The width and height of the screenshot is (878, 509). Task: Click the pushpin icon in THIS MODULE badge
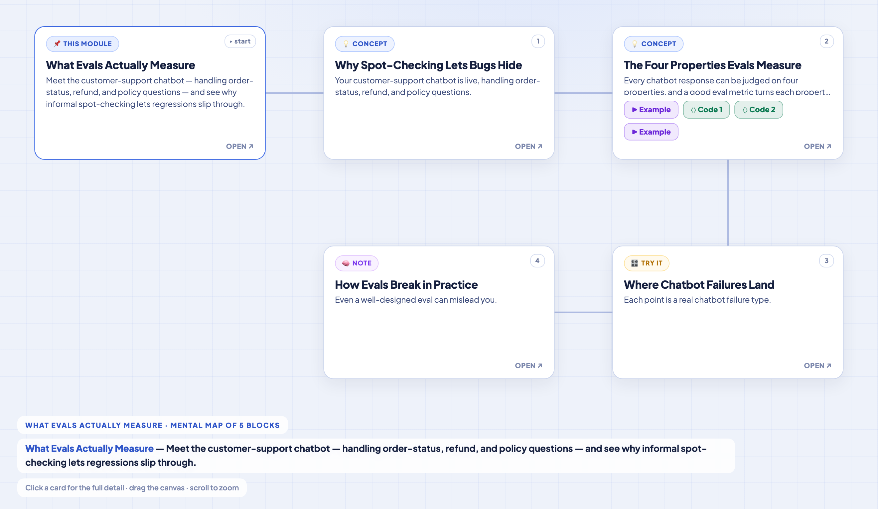(x=57, y=44)
